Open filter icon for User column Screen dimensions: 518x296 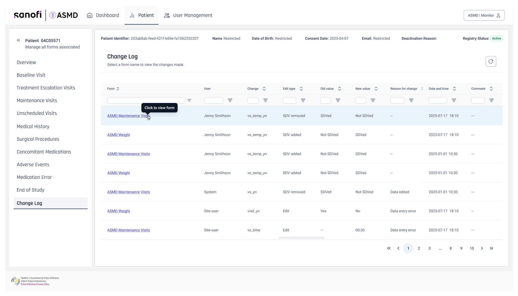[x=230, y=100]
